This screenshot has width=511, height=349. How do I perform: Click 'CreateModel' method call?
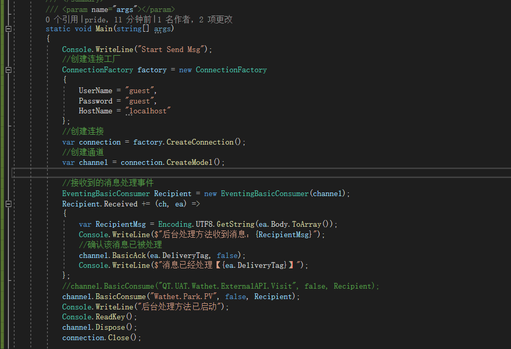pos(190,162)
